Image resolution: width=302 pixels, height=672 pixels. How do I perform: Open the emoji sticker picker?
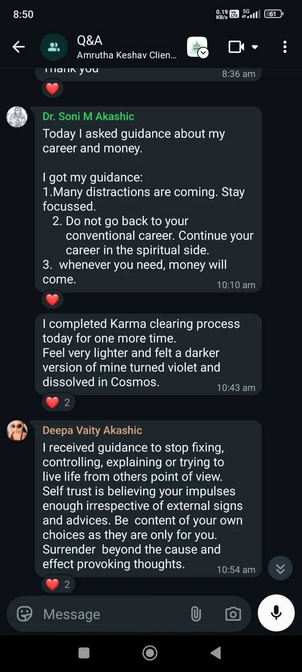tap(24, 614)
